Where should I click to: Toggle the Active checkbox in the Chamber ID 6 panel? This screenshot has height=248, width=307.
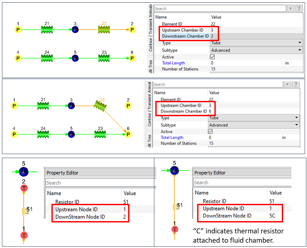point(210,131)
